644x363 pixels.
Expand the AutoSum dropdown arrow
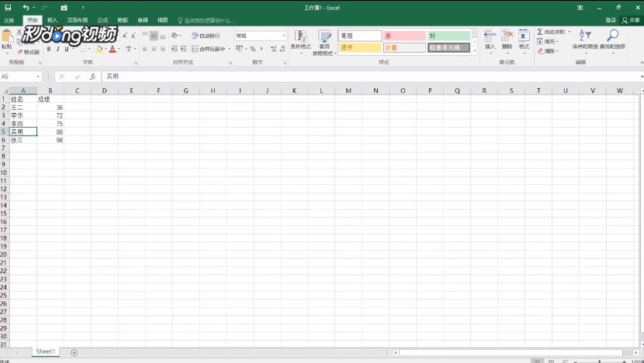(570, 32)
